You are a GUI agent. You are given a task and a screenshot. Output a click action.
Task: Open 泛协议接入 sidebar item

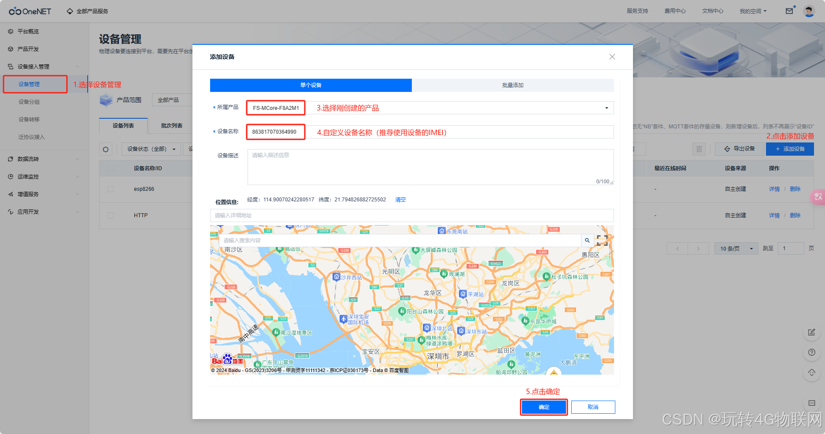coord(32,137)
